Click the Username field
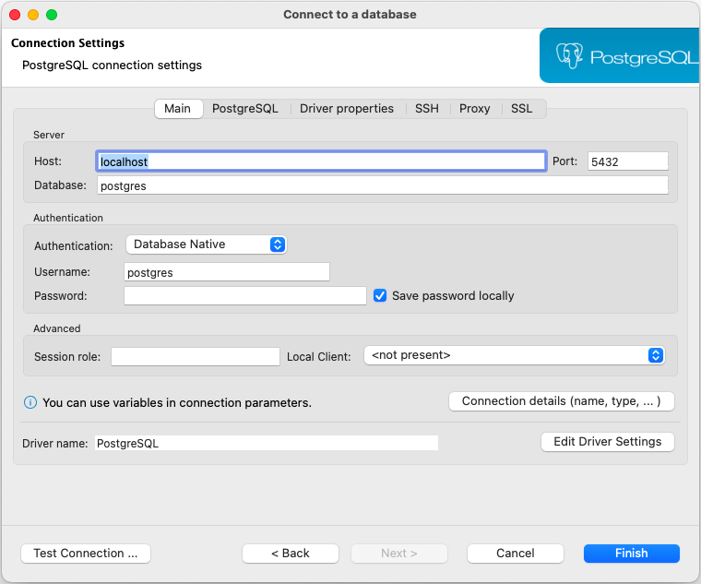 [x=227, y=272]
